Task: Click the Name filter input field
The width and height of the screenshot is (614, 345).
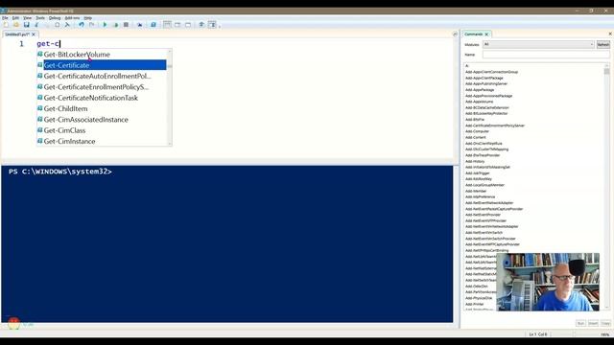Action: click(546, 55)
